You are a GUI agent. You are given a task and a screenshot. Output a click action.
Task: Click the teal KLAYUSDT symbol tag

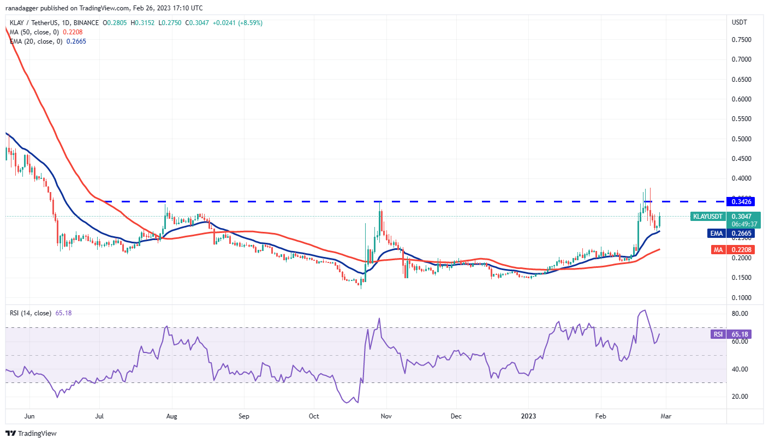[708, 217]
